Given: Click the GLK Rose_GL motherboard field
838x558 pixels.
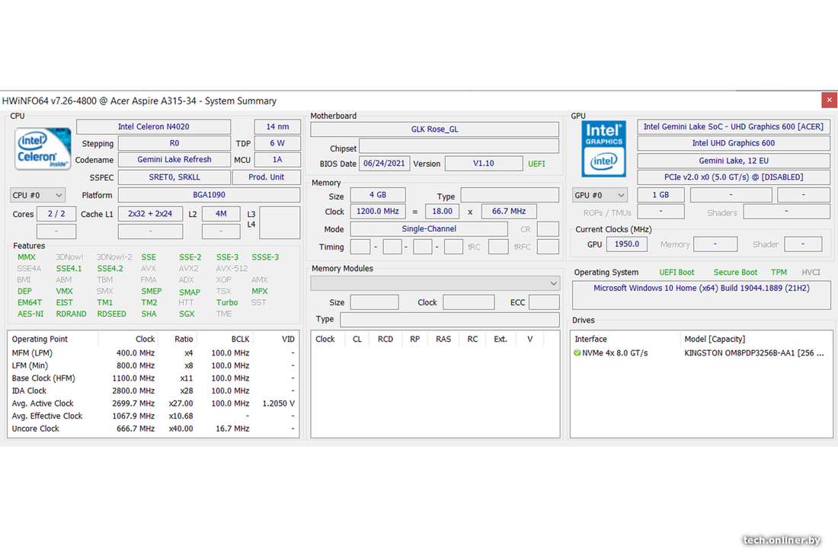Looking at the screenshot, I should click(x=434, y=129).
